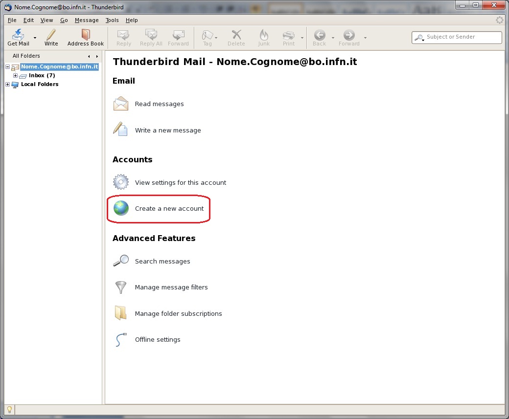Open Manage folder subscriptions link
The height and width of the screenshot is (419, 509).
[178, 313]
